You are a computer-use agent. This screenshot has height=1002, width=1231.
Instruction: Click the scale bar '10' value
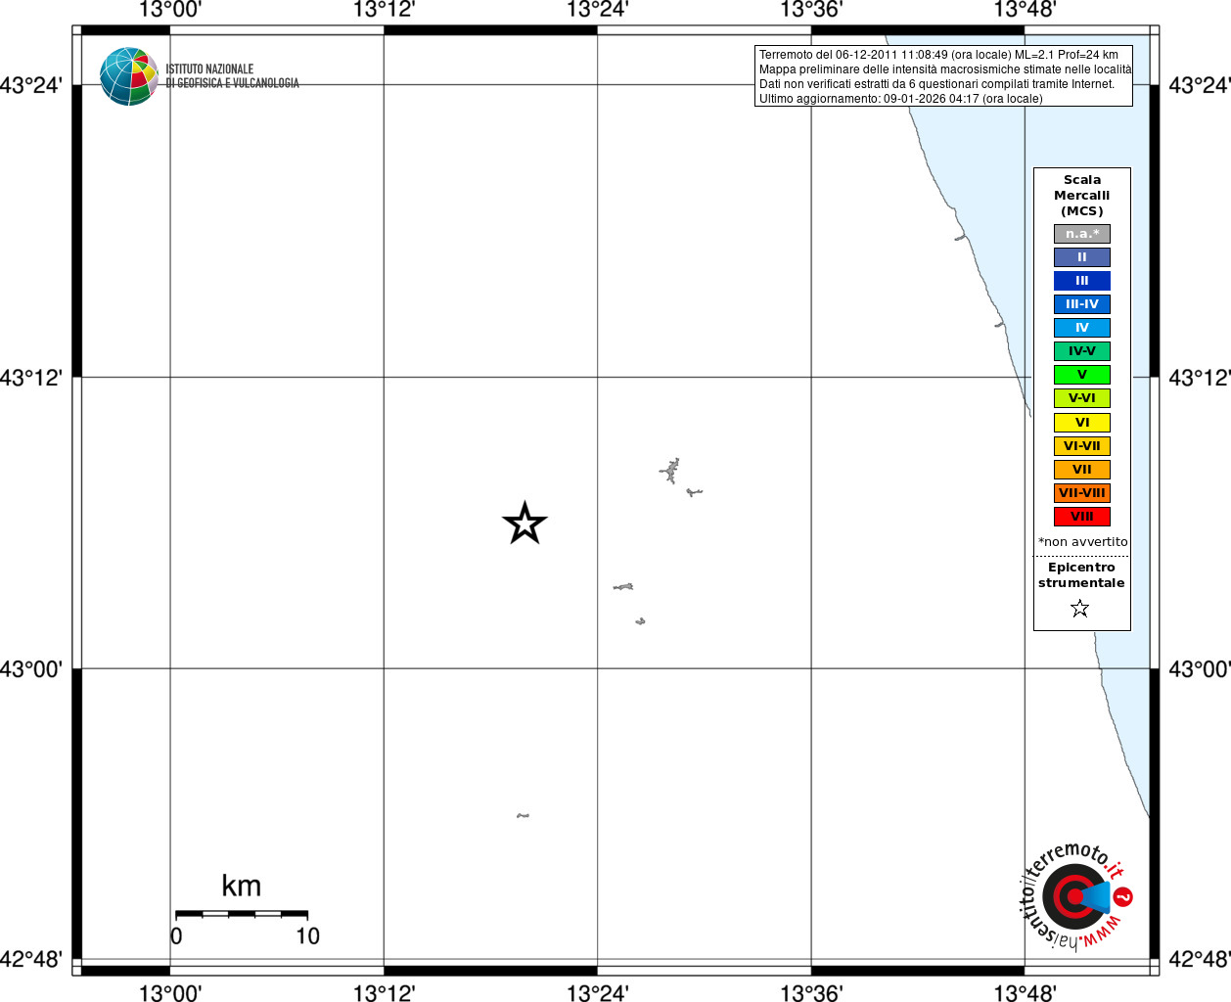pos(308,936)
